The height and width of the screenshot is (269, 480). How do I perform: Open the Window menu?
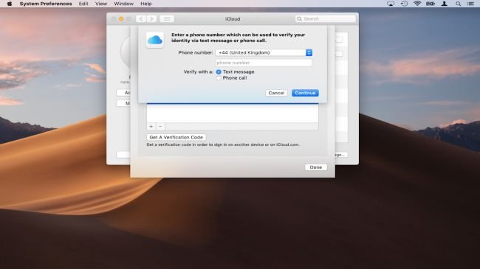coord(123,4)
